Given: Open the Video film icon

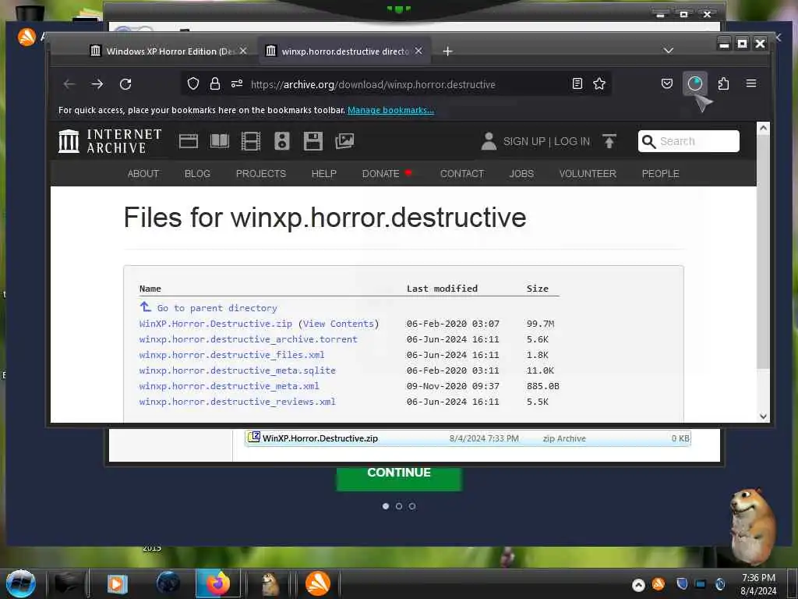Looking at the screenshot, I should pos(250,141).
